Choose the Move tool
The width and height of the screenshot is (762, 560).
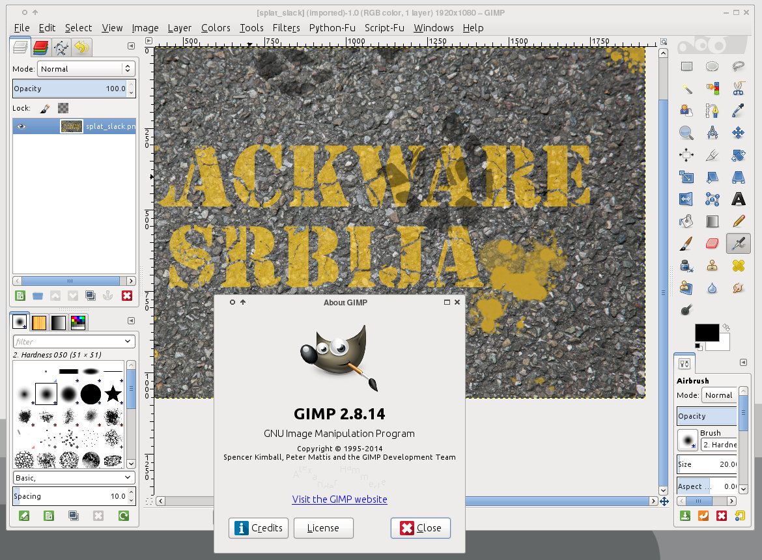tap(738, 133)
